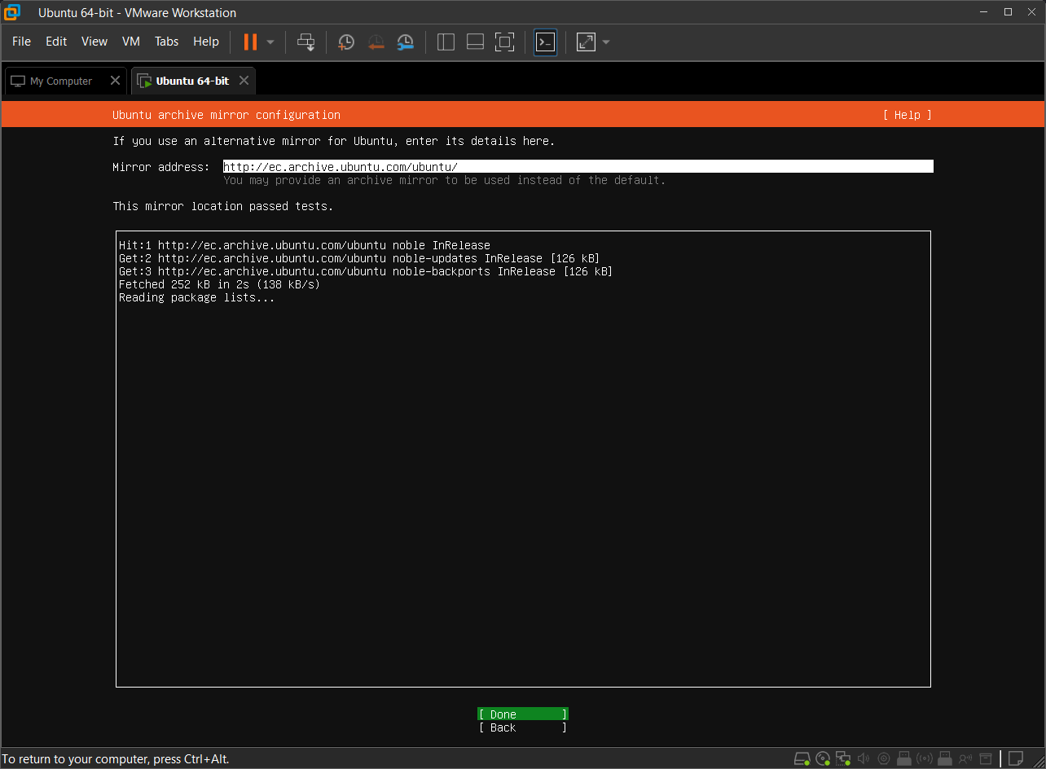Switch to the My Computer tab
1046x769 pixels.
[61, 81]
